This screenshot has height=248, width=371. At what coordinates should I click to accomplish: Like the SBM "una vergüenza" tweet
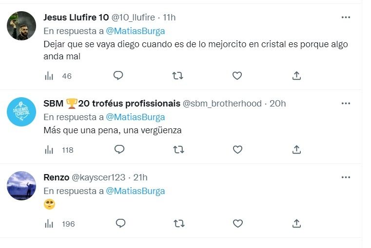237,150
